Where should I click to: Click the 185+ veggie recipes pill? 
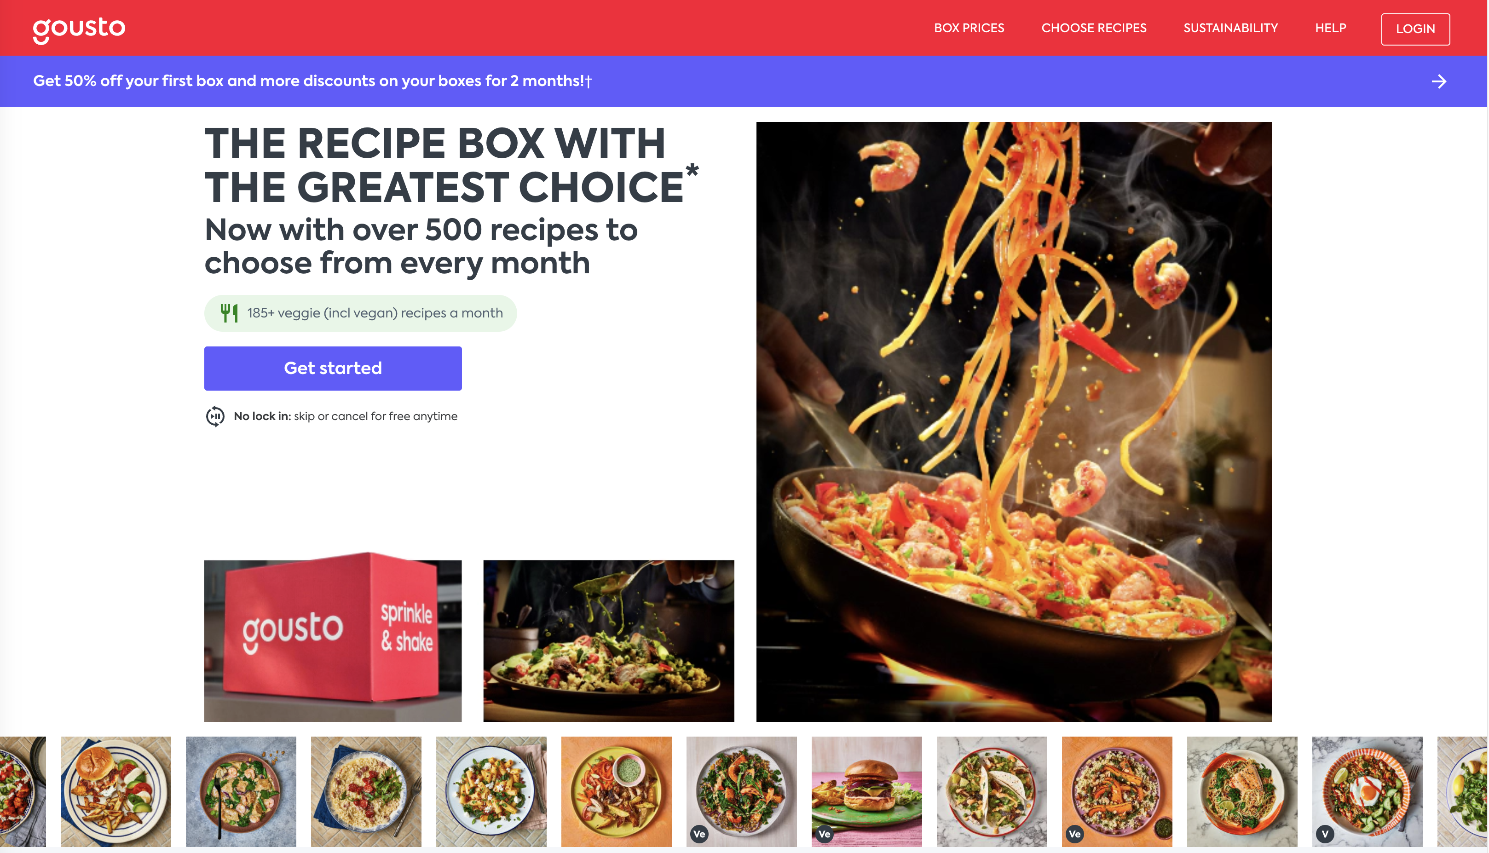[360, 313]
